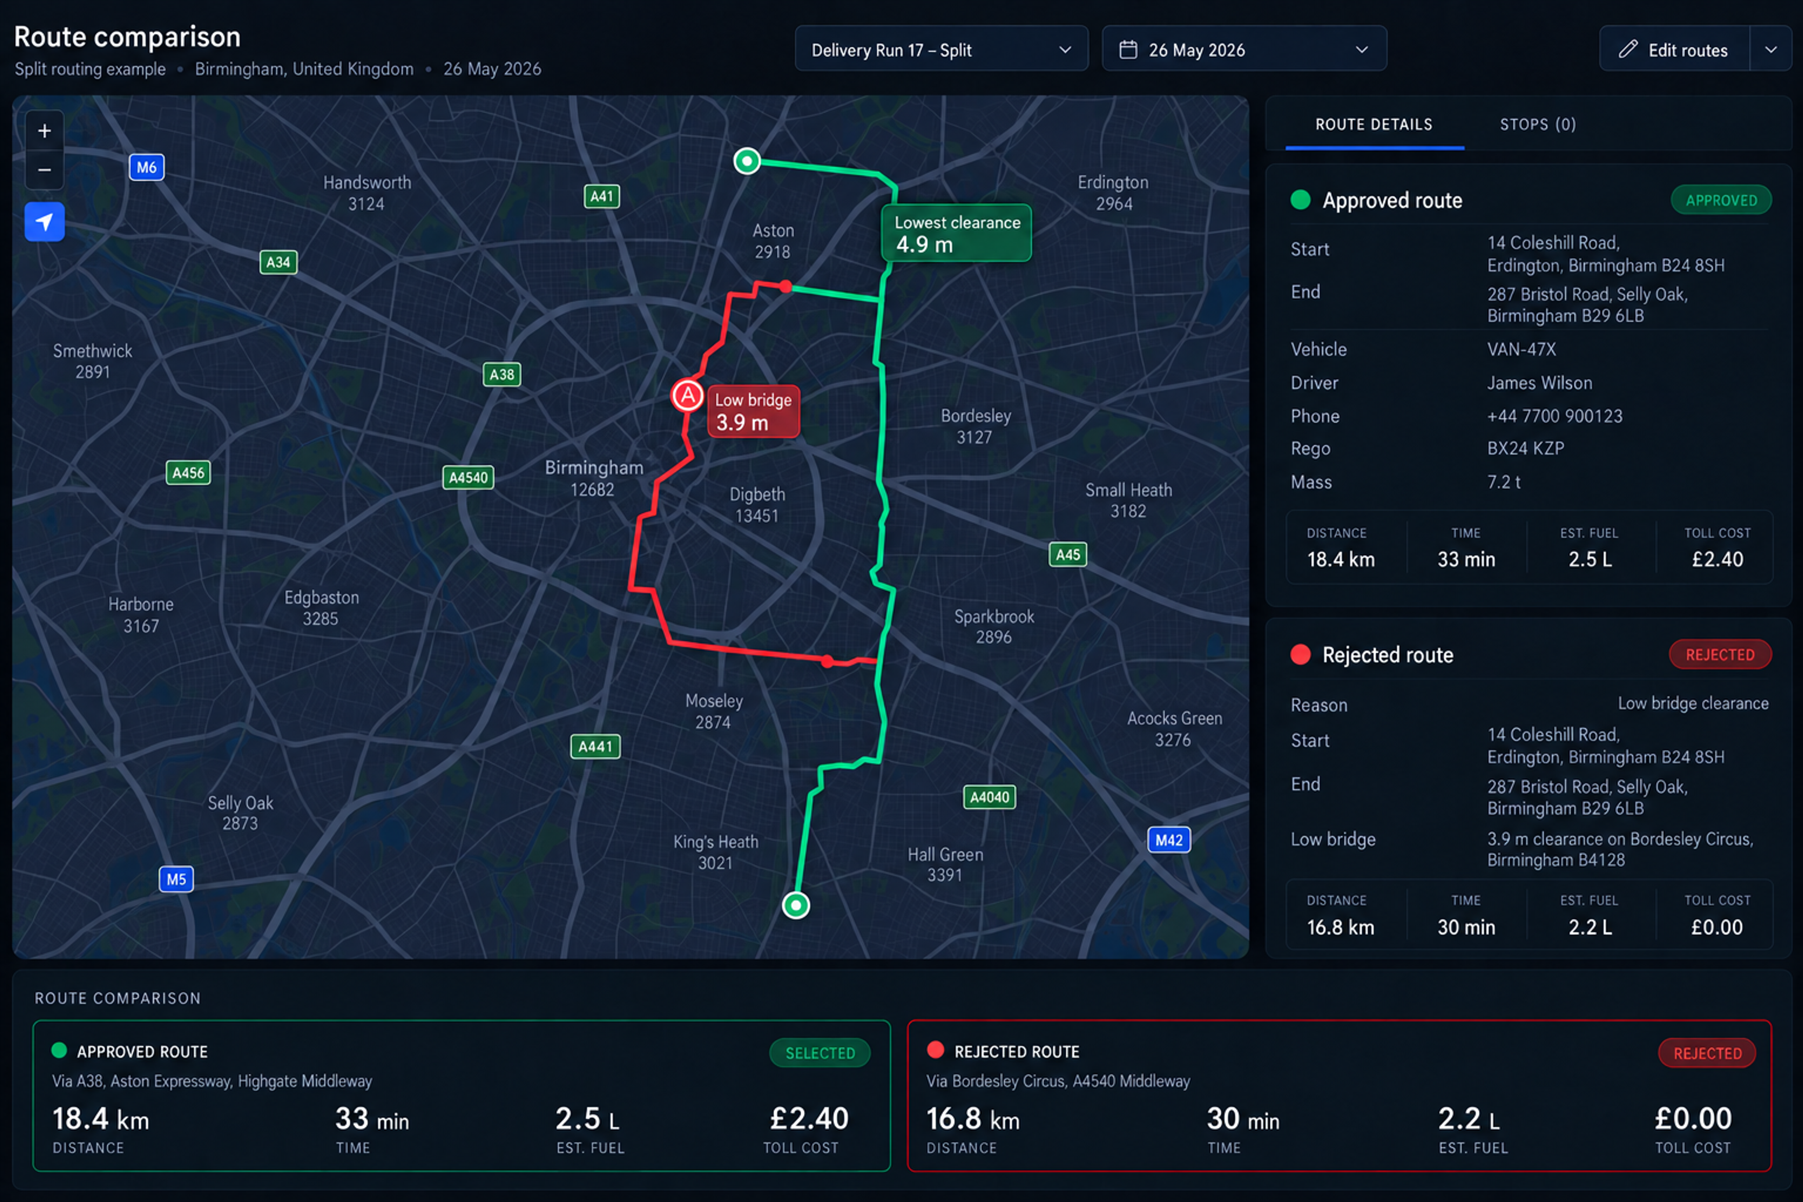Click the green start point marker on the map
This screenshot has width=1803, height=1202.
pyautogui.click(x=747, y=161)
